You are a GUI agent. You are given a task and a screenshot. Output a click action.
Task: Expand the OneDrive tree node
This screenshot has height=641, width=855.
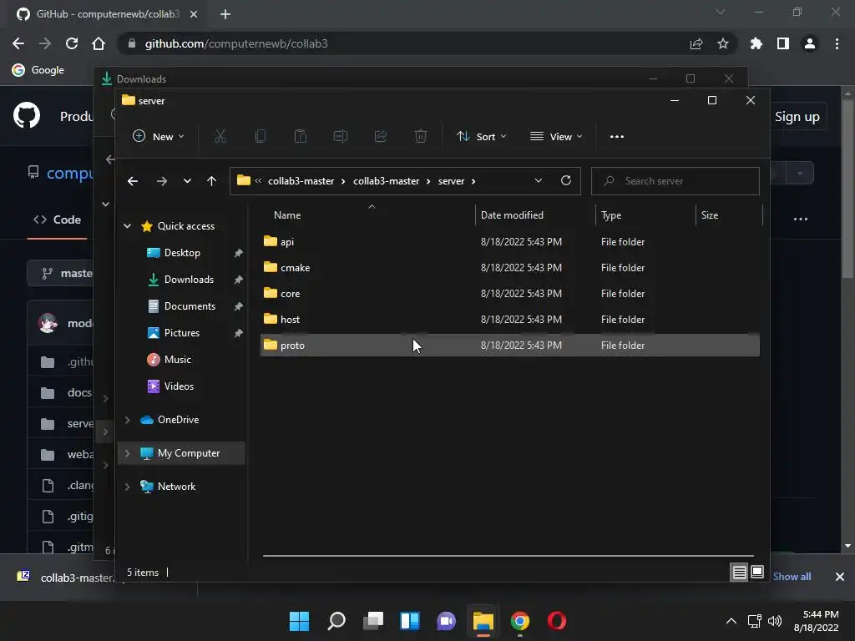click(x=128, y=420)
